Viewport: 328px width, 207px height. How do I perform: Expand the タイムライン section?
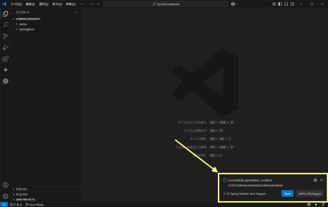[x=46, y=195]
